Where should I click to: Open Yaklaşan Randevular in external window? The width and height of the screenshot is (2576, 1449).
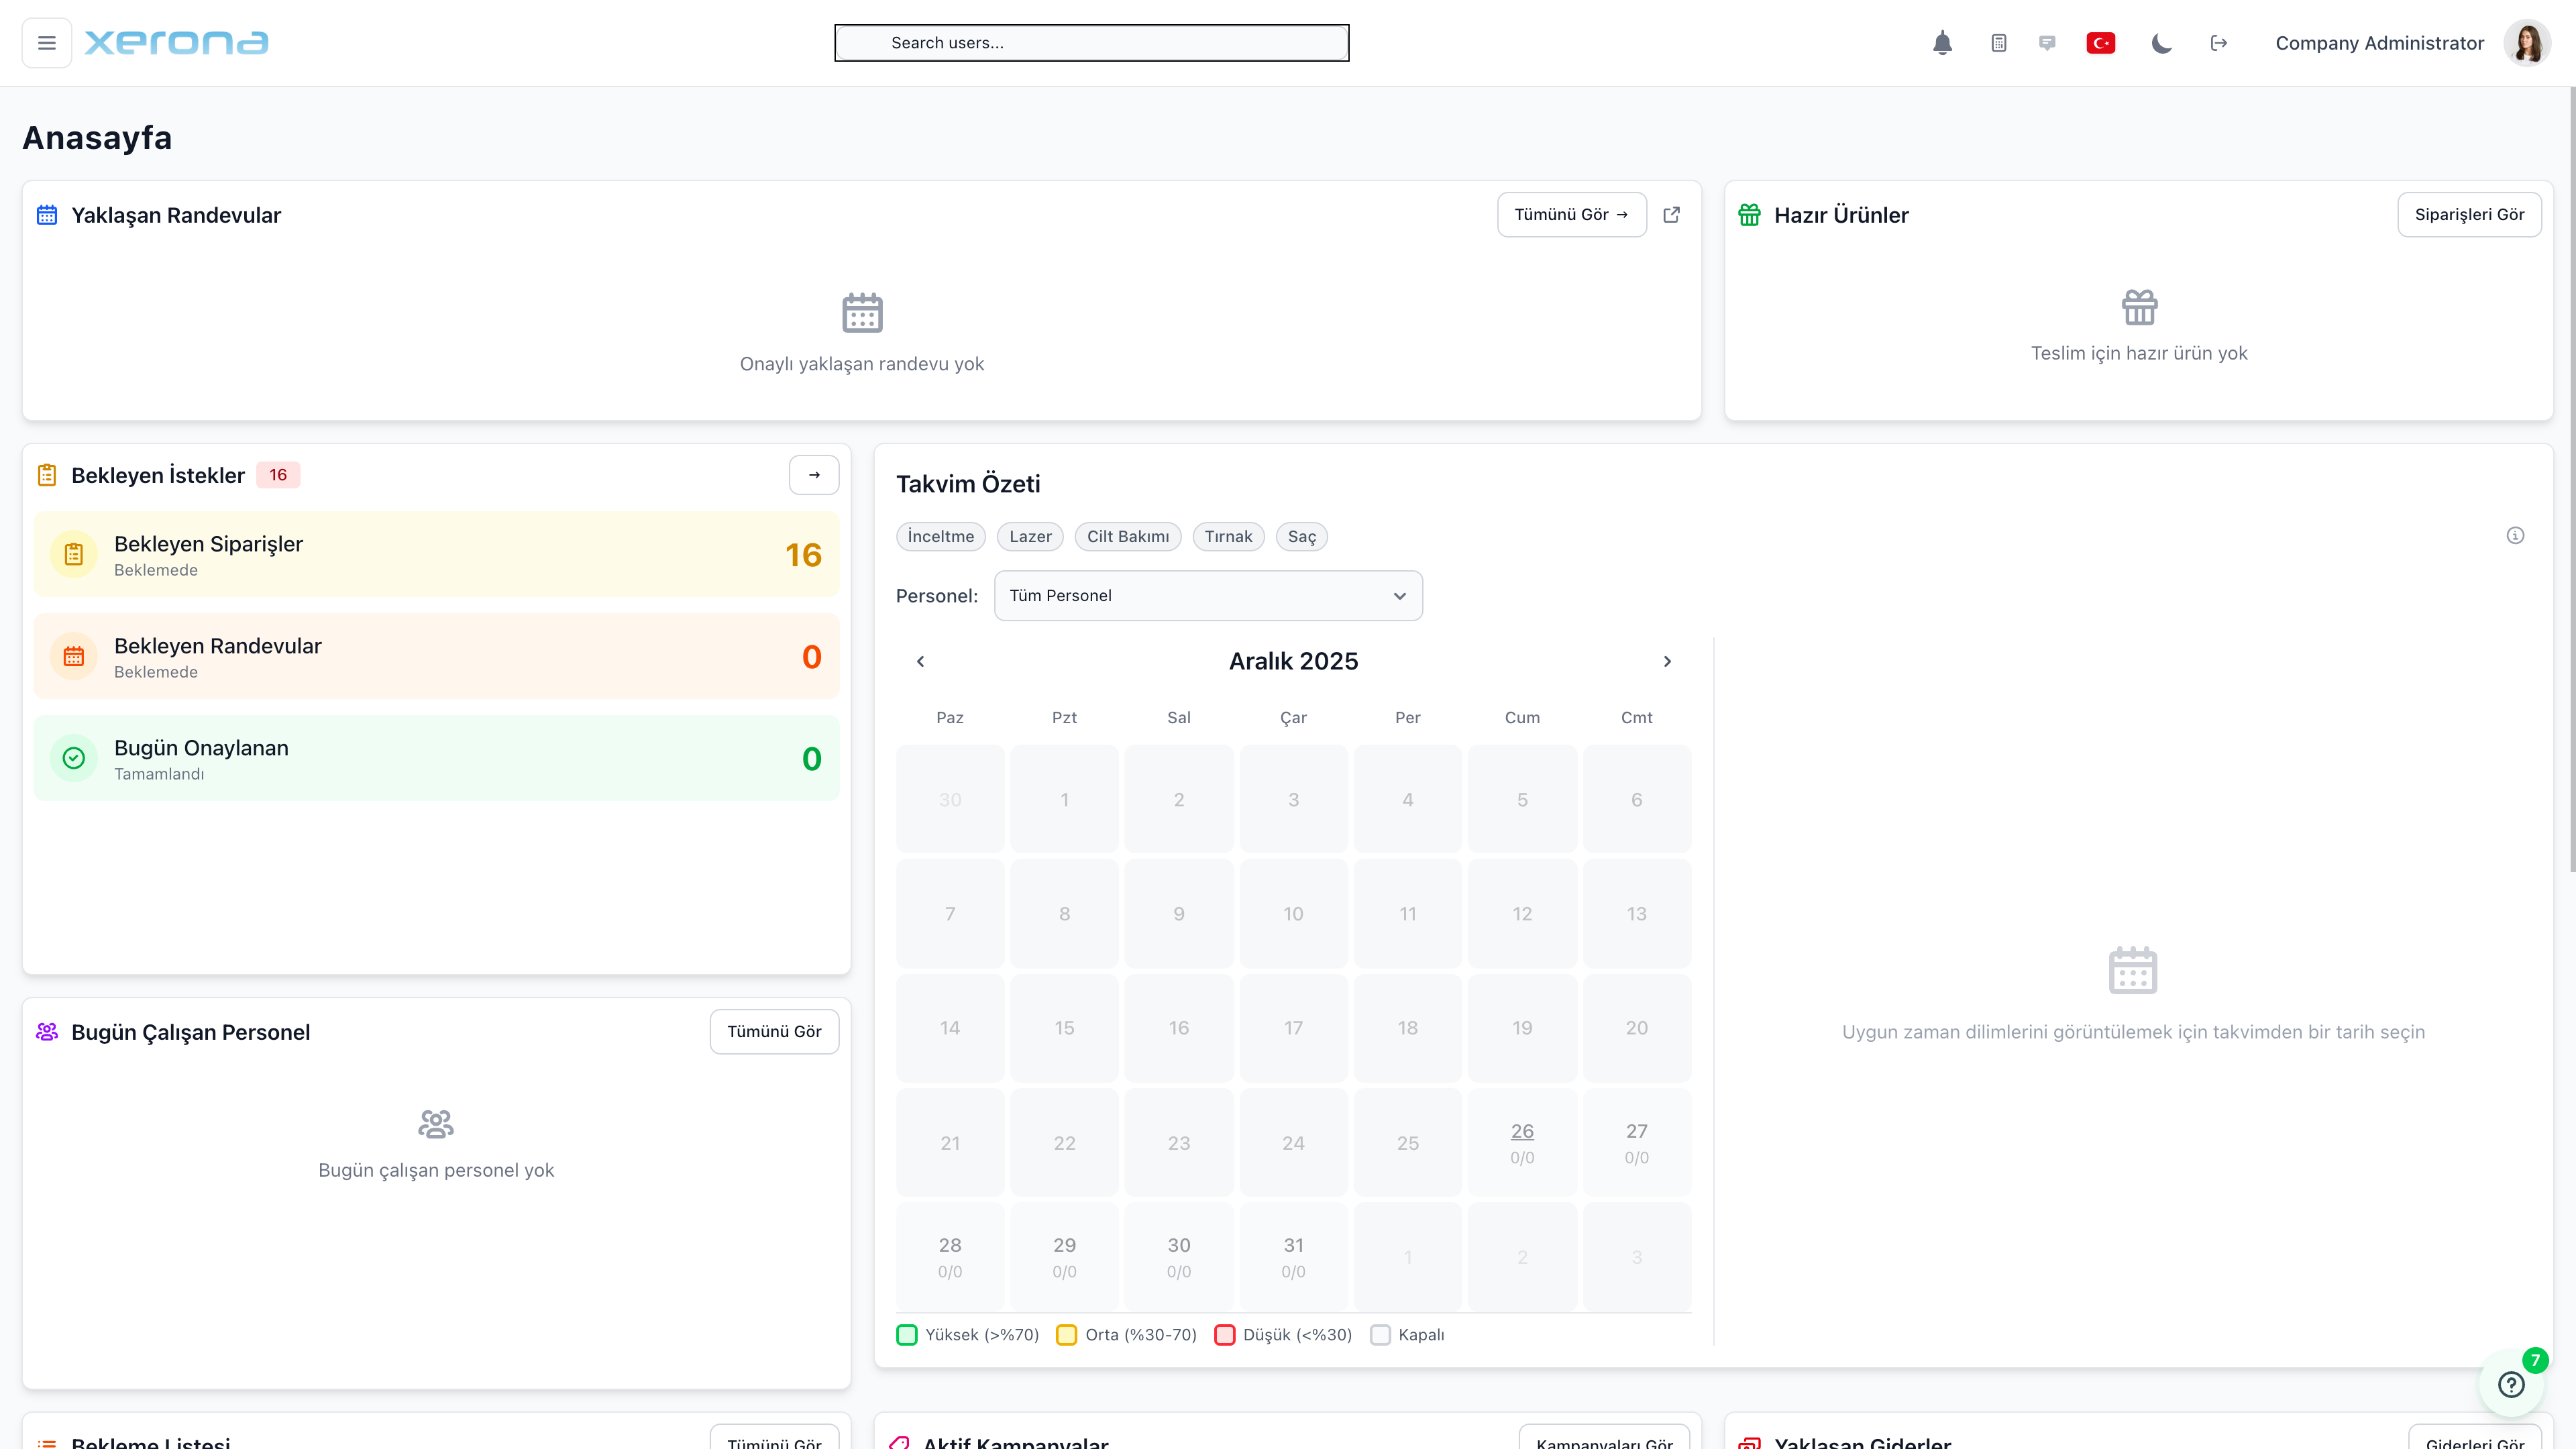click(x=1671, y=215)
